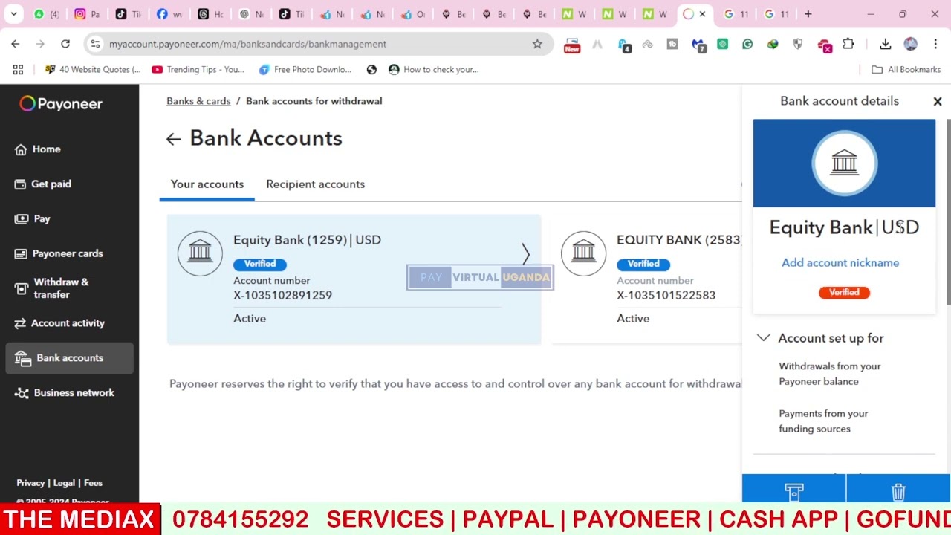Image resolution: width=951 pixels, height=535 pixels.
Task: Close the active Payoneer browser tab
Action: tap(702, 14)
